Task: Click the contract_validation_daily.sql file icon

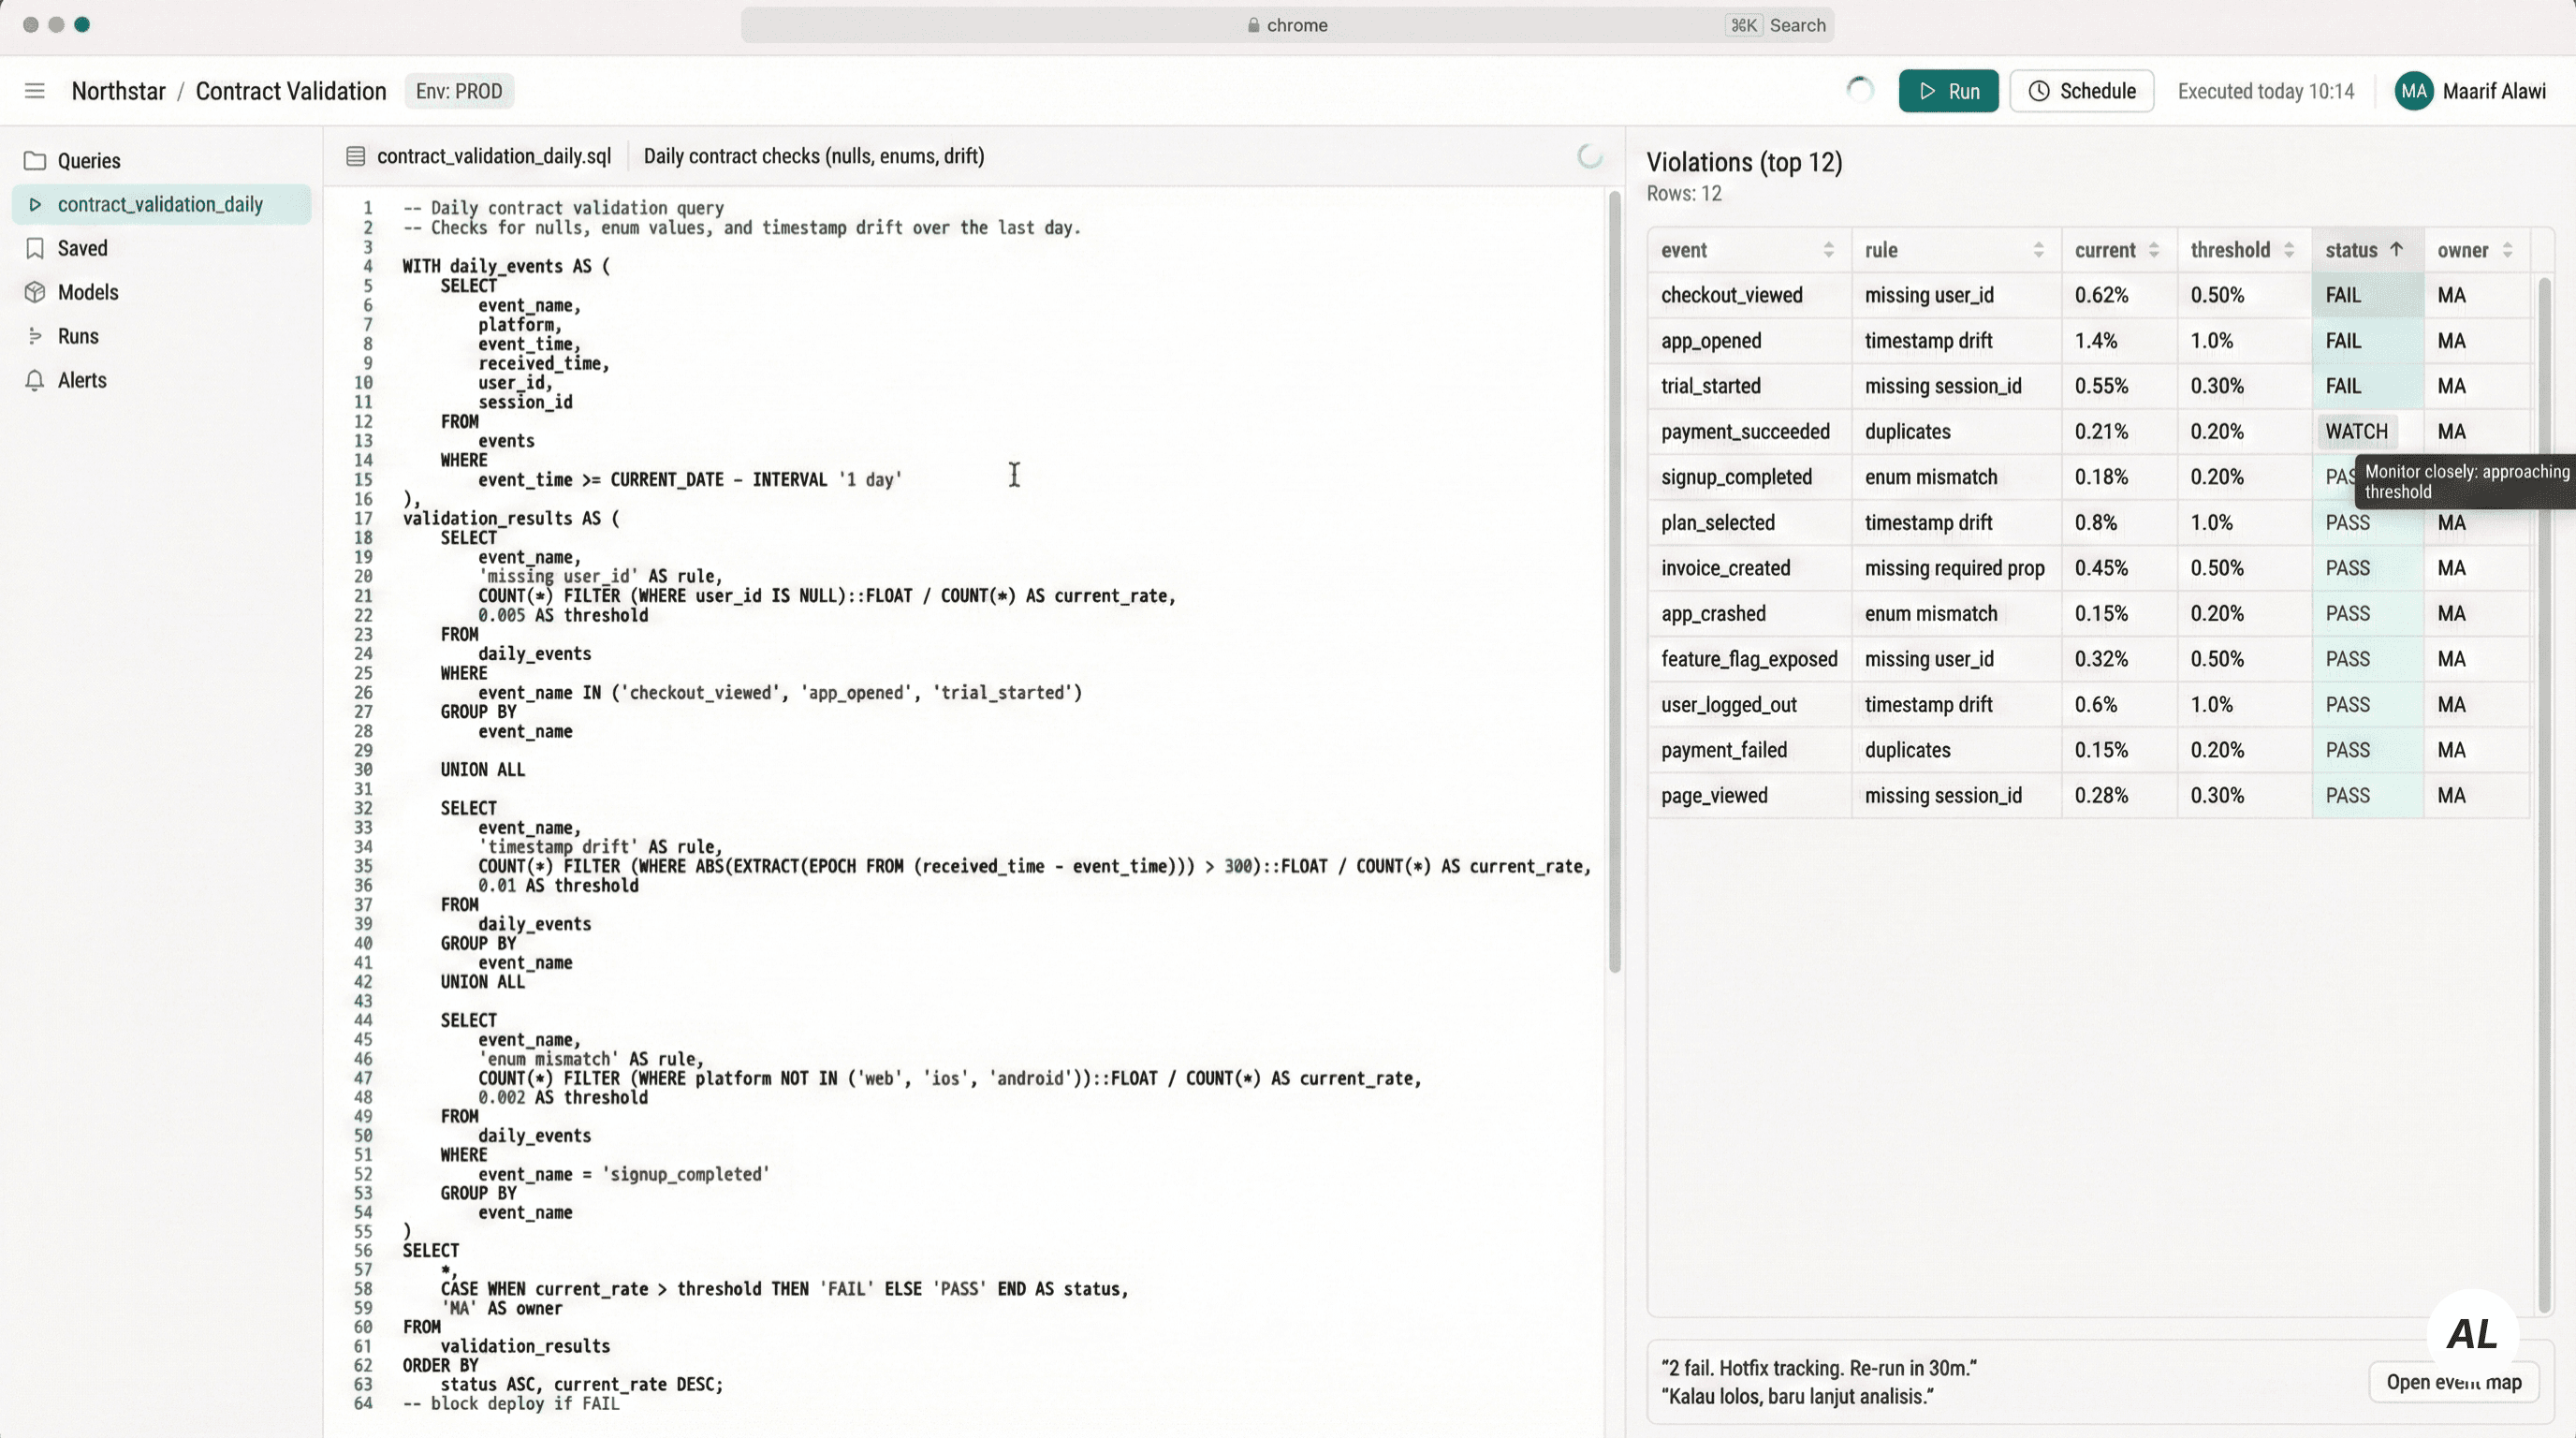Action: coord(355,156)
